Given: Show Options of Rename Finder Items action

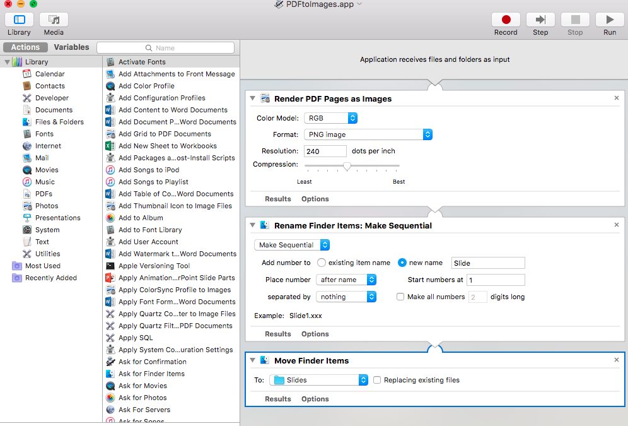Looking at the screenshot, I should pos(315,334).
